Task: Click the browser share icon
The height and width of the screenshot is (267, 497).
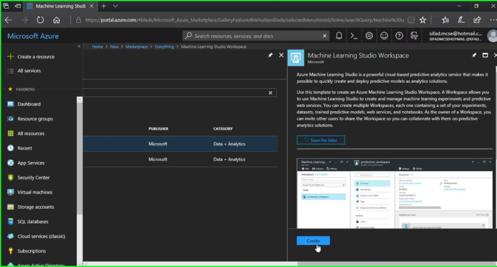Action: pos(477,20)
